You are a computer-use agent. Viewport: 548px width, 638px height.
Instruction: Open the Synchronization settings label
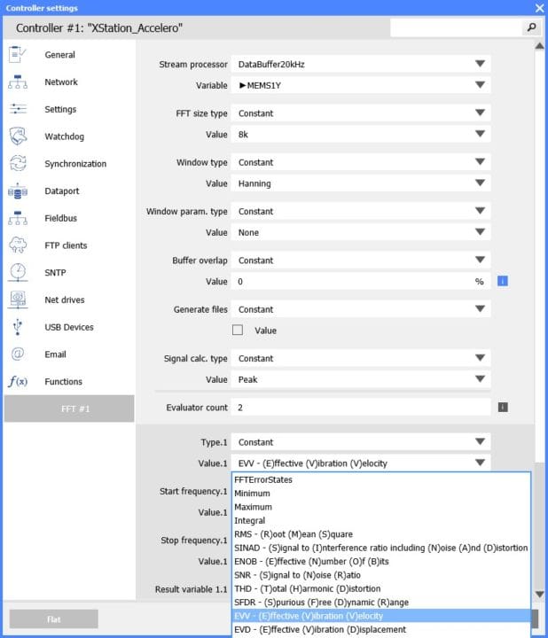(x=75, y=164)
